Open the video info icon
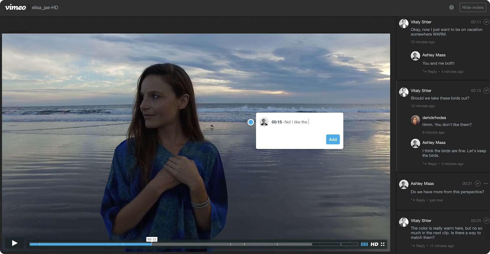The image size is (490, 254). [451, 7]
